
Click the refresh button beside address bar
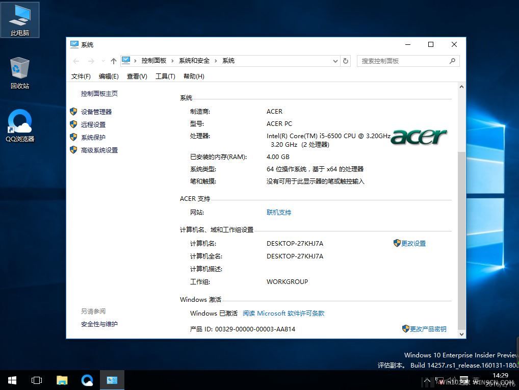pyautogui.click(x=346, y=61)
